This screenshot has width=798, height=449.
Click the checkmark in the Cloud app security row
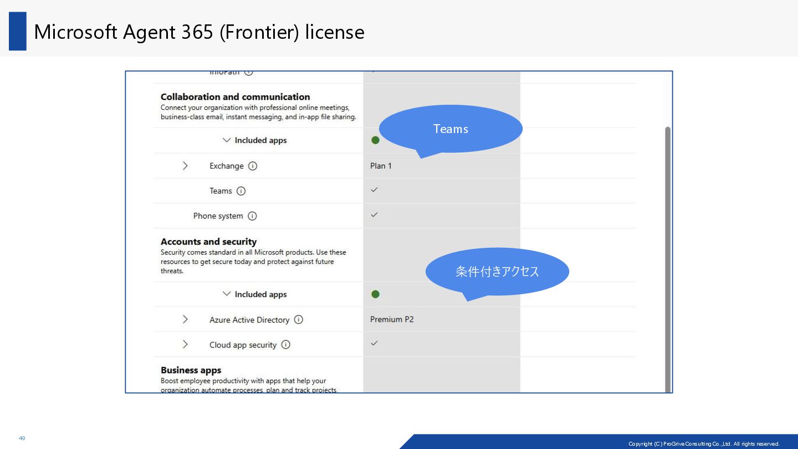coord(374,343)
